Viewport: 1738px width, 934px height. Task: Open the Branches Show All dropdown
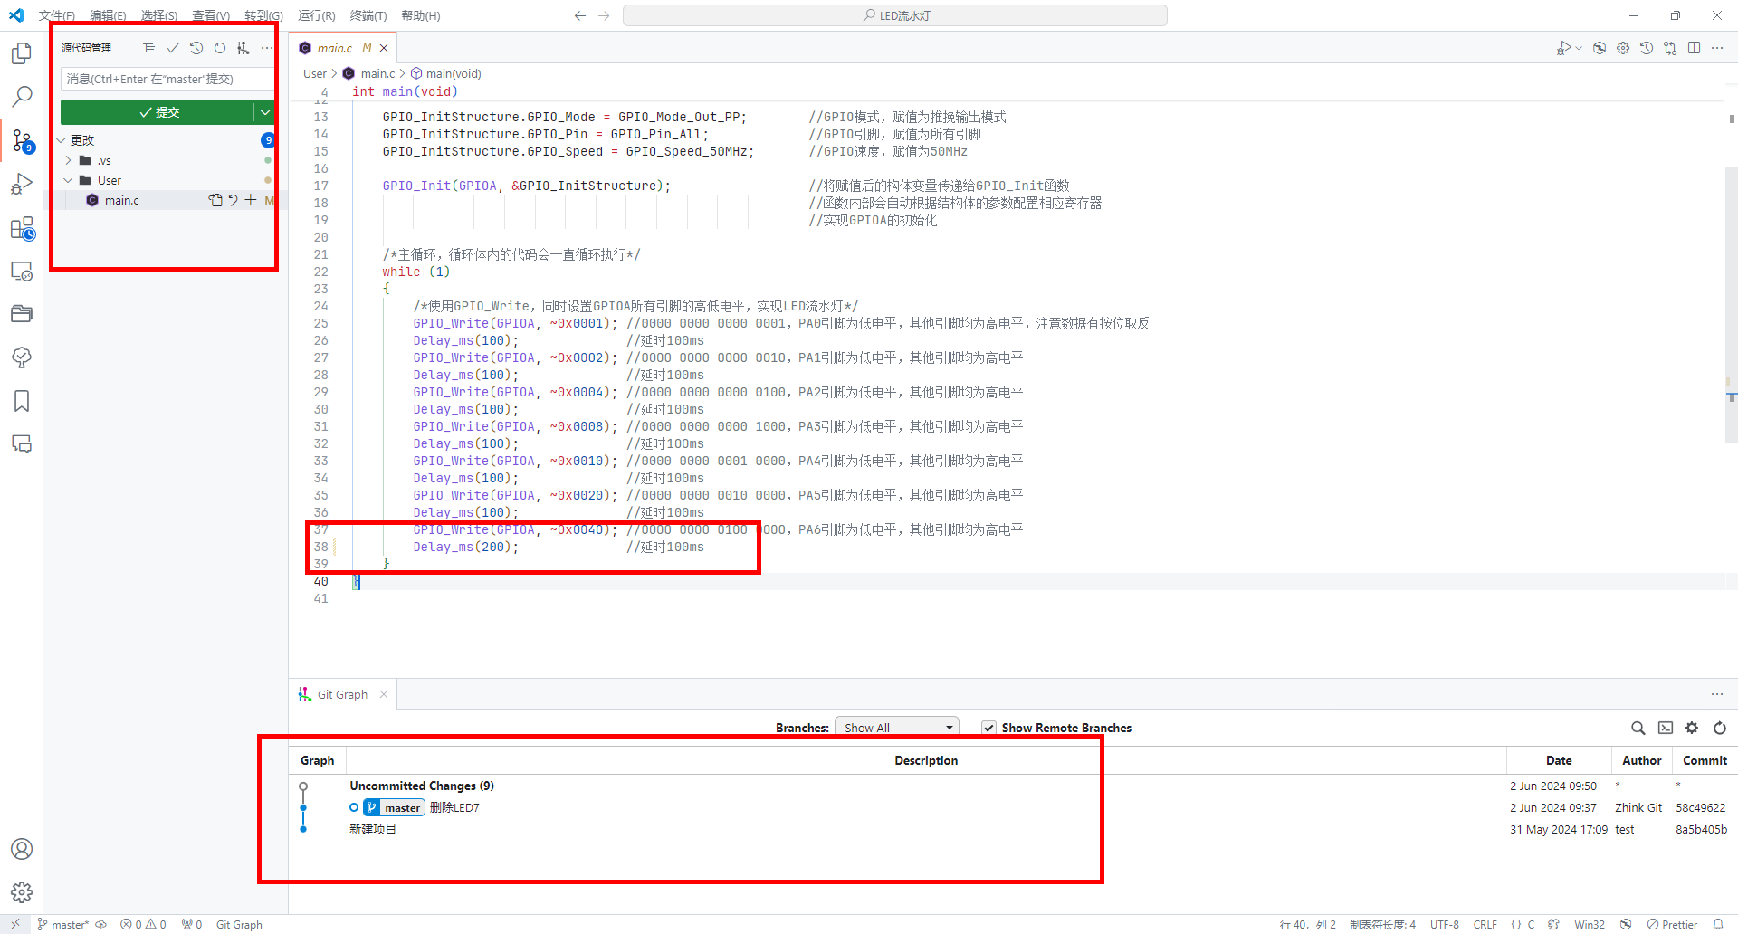(x=896, y=728)
